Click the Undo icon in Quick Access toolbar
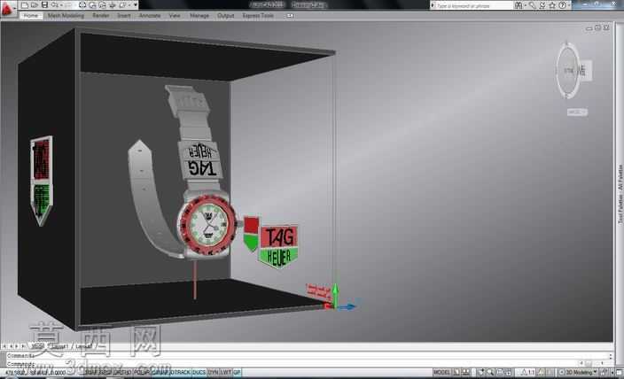Screen dimensions: 624x379 click(55, 5)
